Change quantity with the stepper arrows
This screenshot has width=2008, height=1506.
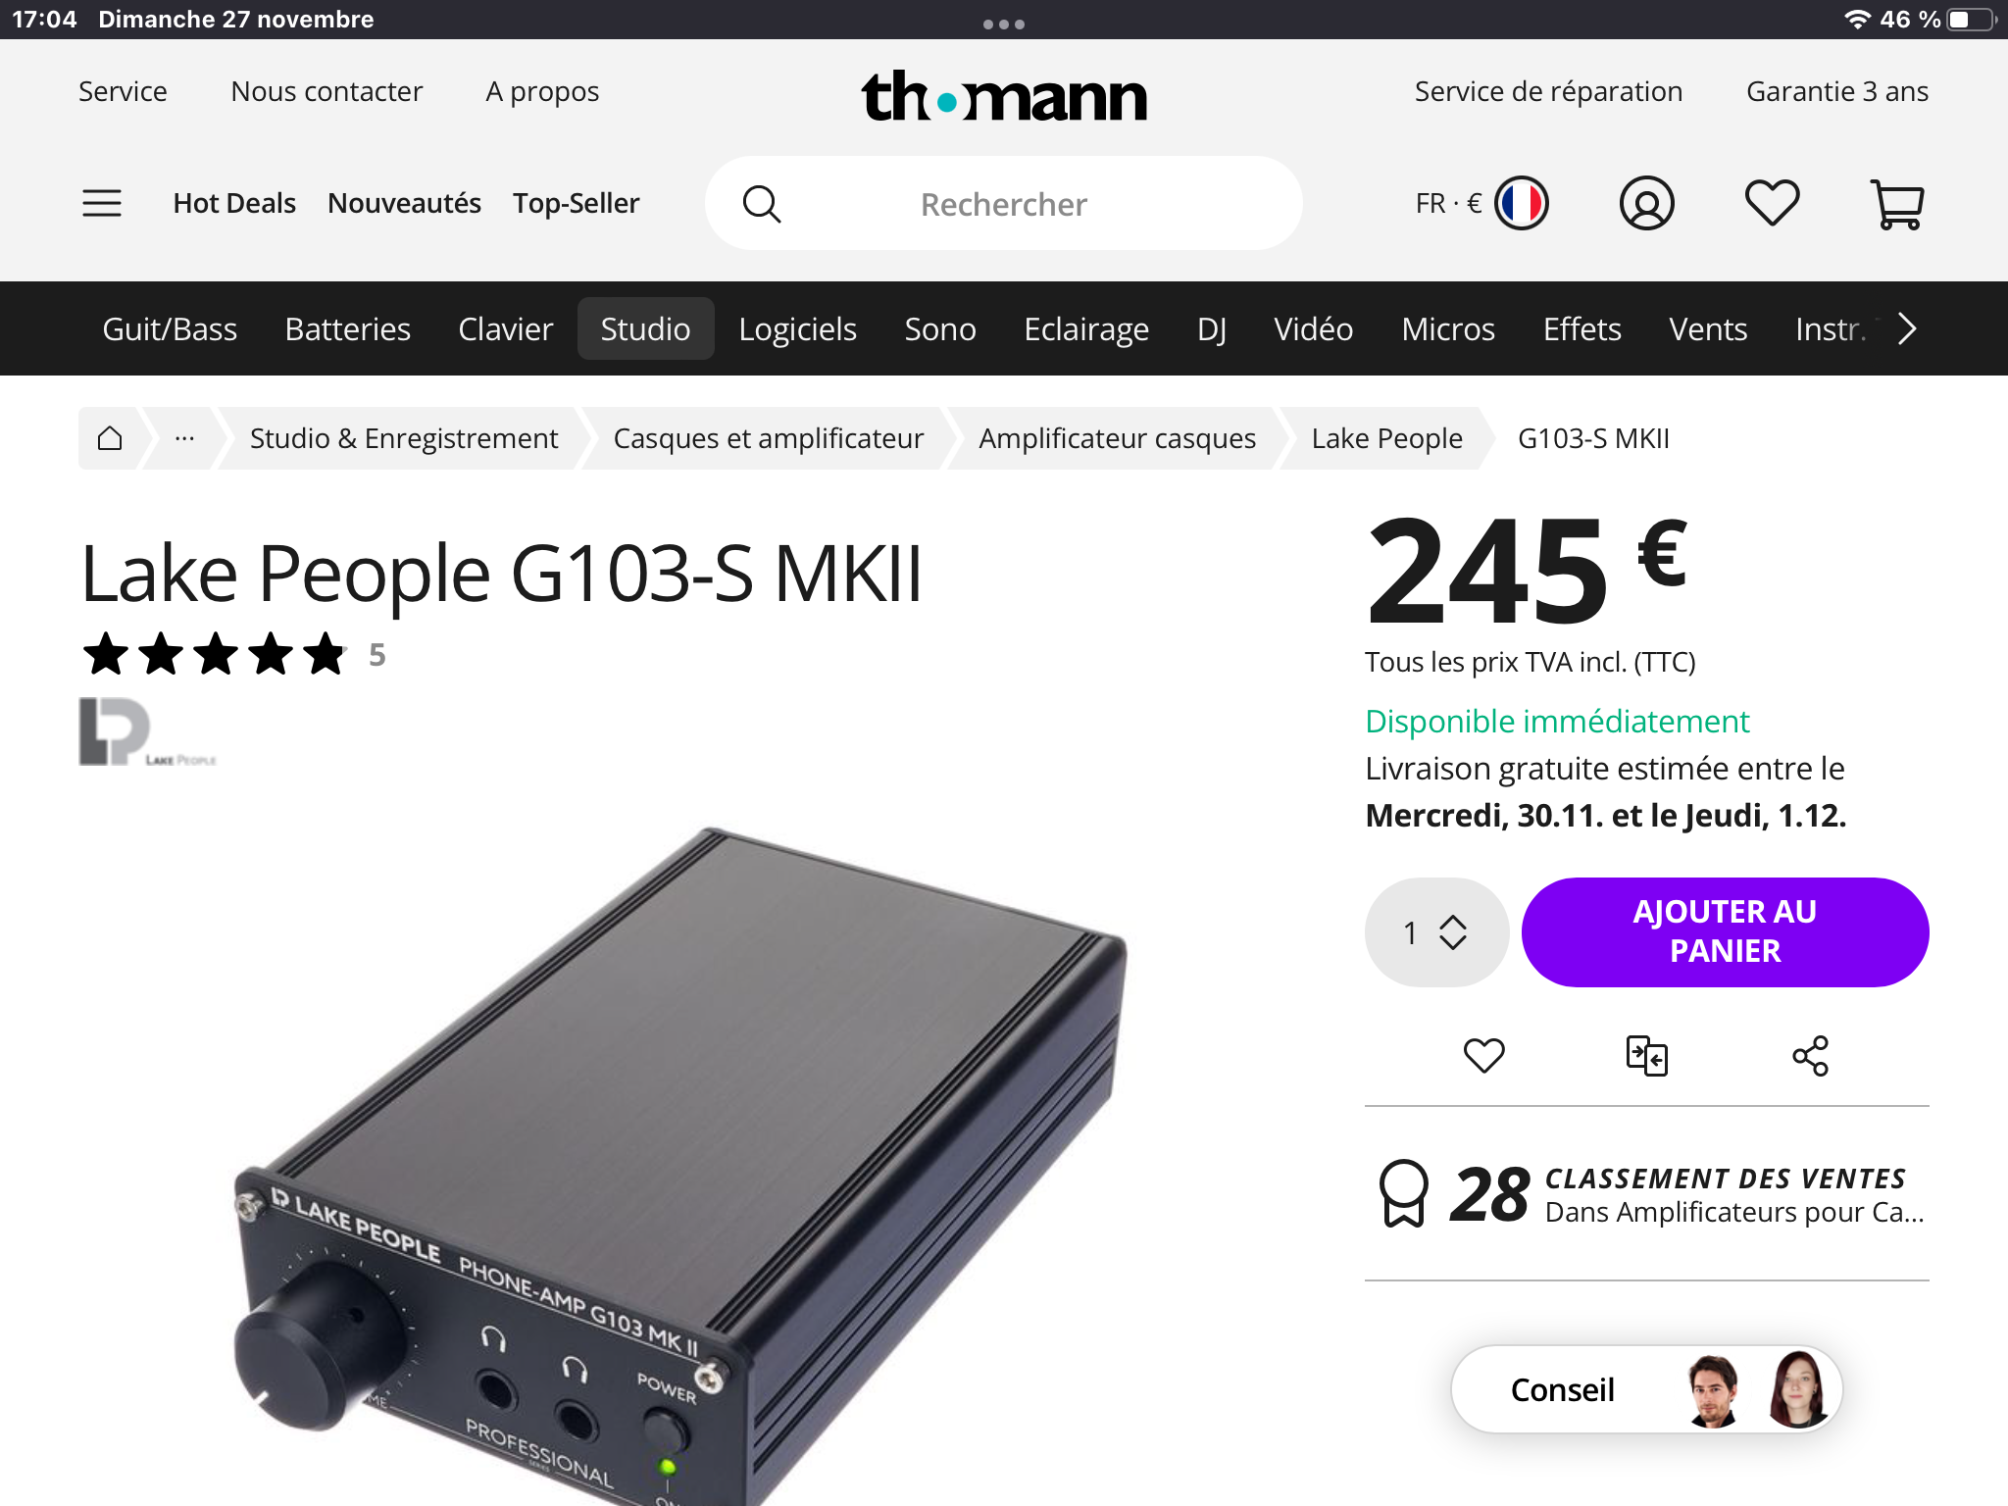tap(1452, 932)
